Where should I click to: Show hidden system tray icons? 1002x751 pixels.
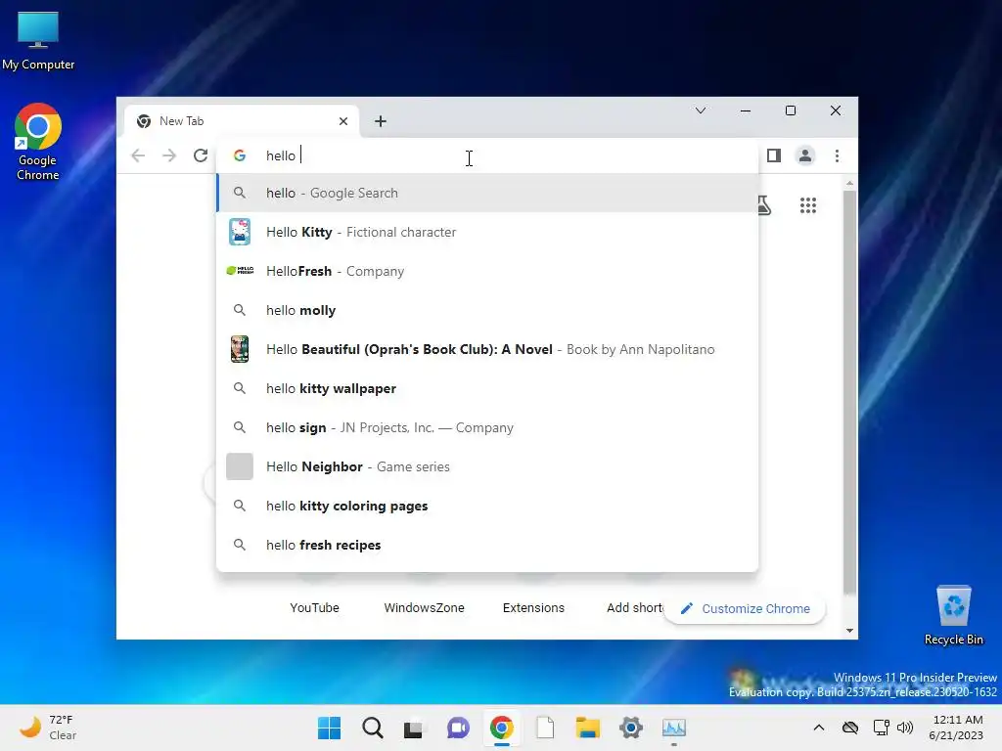(819, 728)
